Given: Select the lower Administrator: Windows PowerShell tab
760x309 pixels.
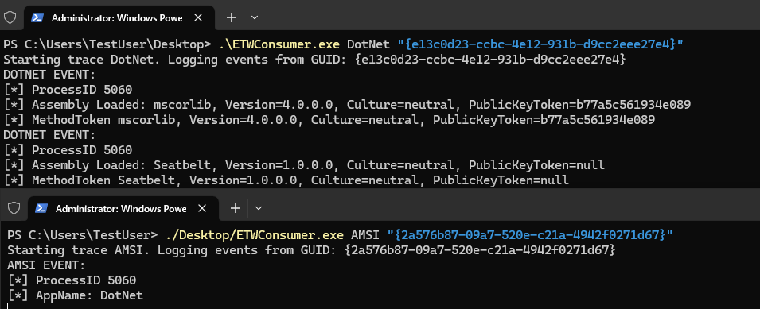Looking at the screenshot, I should coord(123,208).
